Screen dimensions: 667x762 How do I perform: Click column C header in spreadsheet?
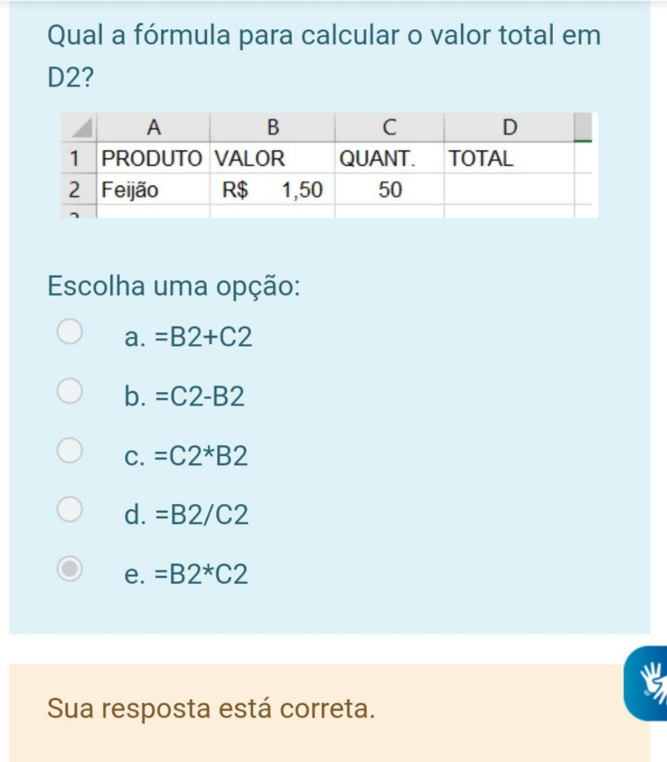pos(389,128)
